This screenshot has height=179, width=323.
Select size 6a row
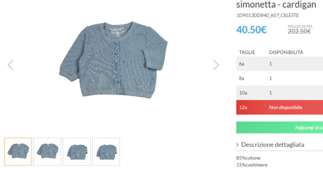[x=279, y=64]
